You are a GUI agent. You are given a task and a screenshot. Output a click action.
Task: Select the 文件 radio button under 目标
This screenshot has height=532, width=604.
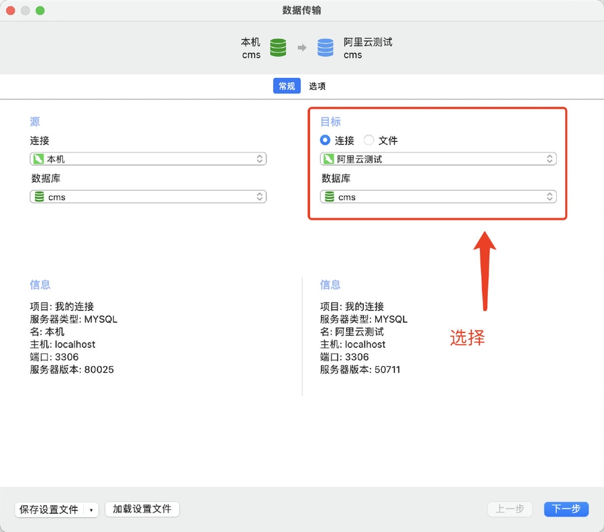pos(368,140)
